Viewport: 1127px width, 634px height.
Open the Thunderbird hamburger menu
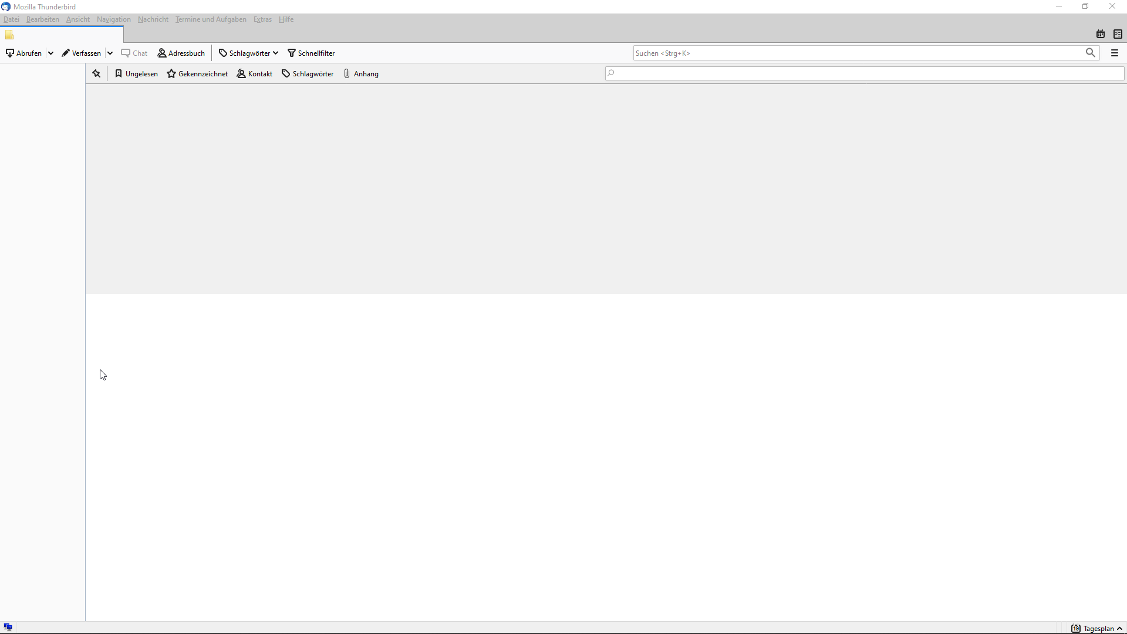coord(1115,53)
